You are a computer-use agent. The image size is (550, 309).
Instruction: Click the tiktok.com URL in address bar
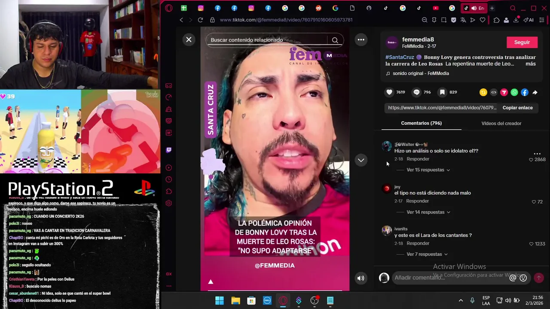[286, 20]
